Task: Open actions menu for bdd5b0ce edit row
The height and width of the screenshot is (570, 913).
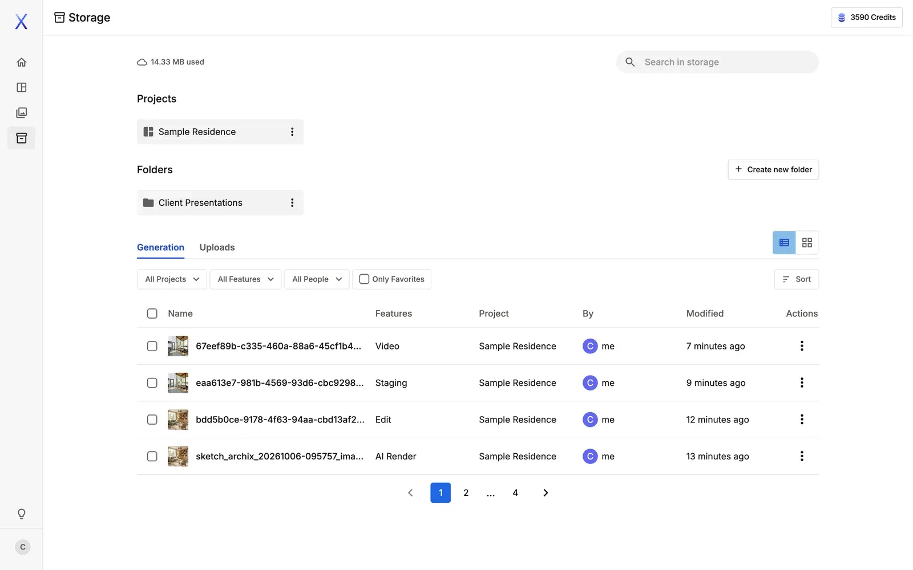Action: (802, 420)
